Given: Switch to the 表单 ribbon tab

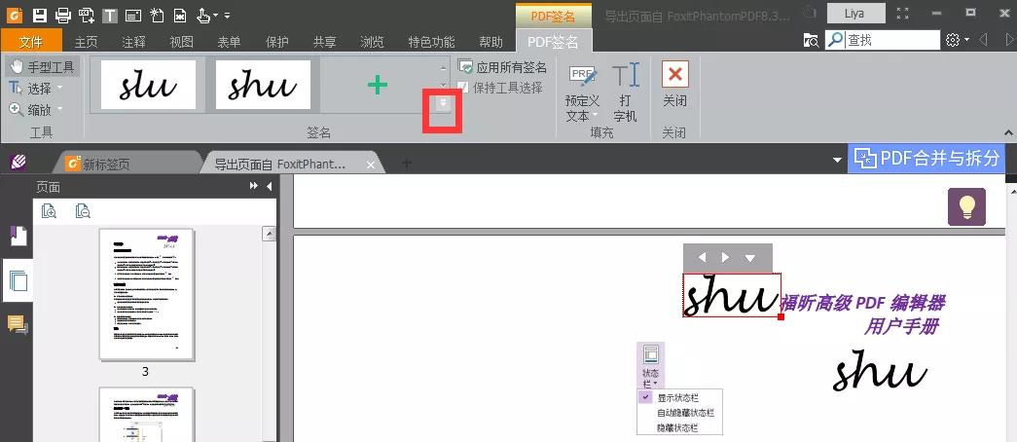Looking at the screenshot, I should (x=229, y=42).
